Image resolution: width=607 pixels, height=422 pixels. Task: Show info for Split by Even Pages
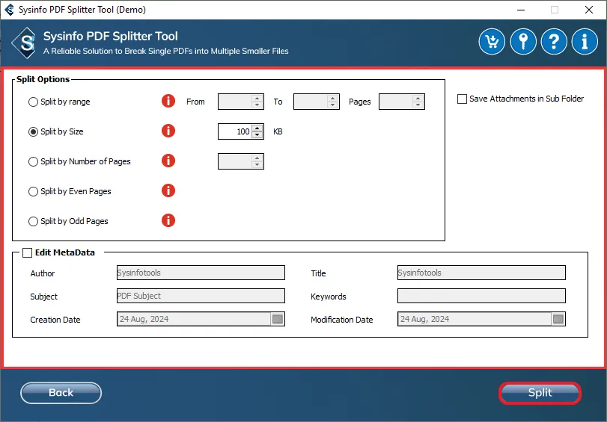point(168,191)
